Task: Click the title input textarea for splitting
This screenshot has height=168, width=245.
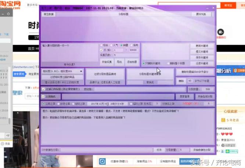Action: [70, 52]
